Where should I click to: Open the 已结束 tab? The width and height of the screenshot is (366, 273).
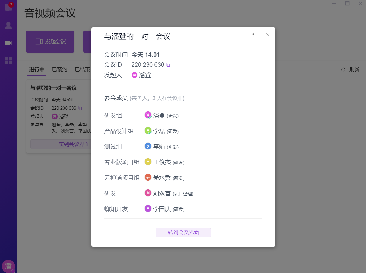(x=82, y=70)
